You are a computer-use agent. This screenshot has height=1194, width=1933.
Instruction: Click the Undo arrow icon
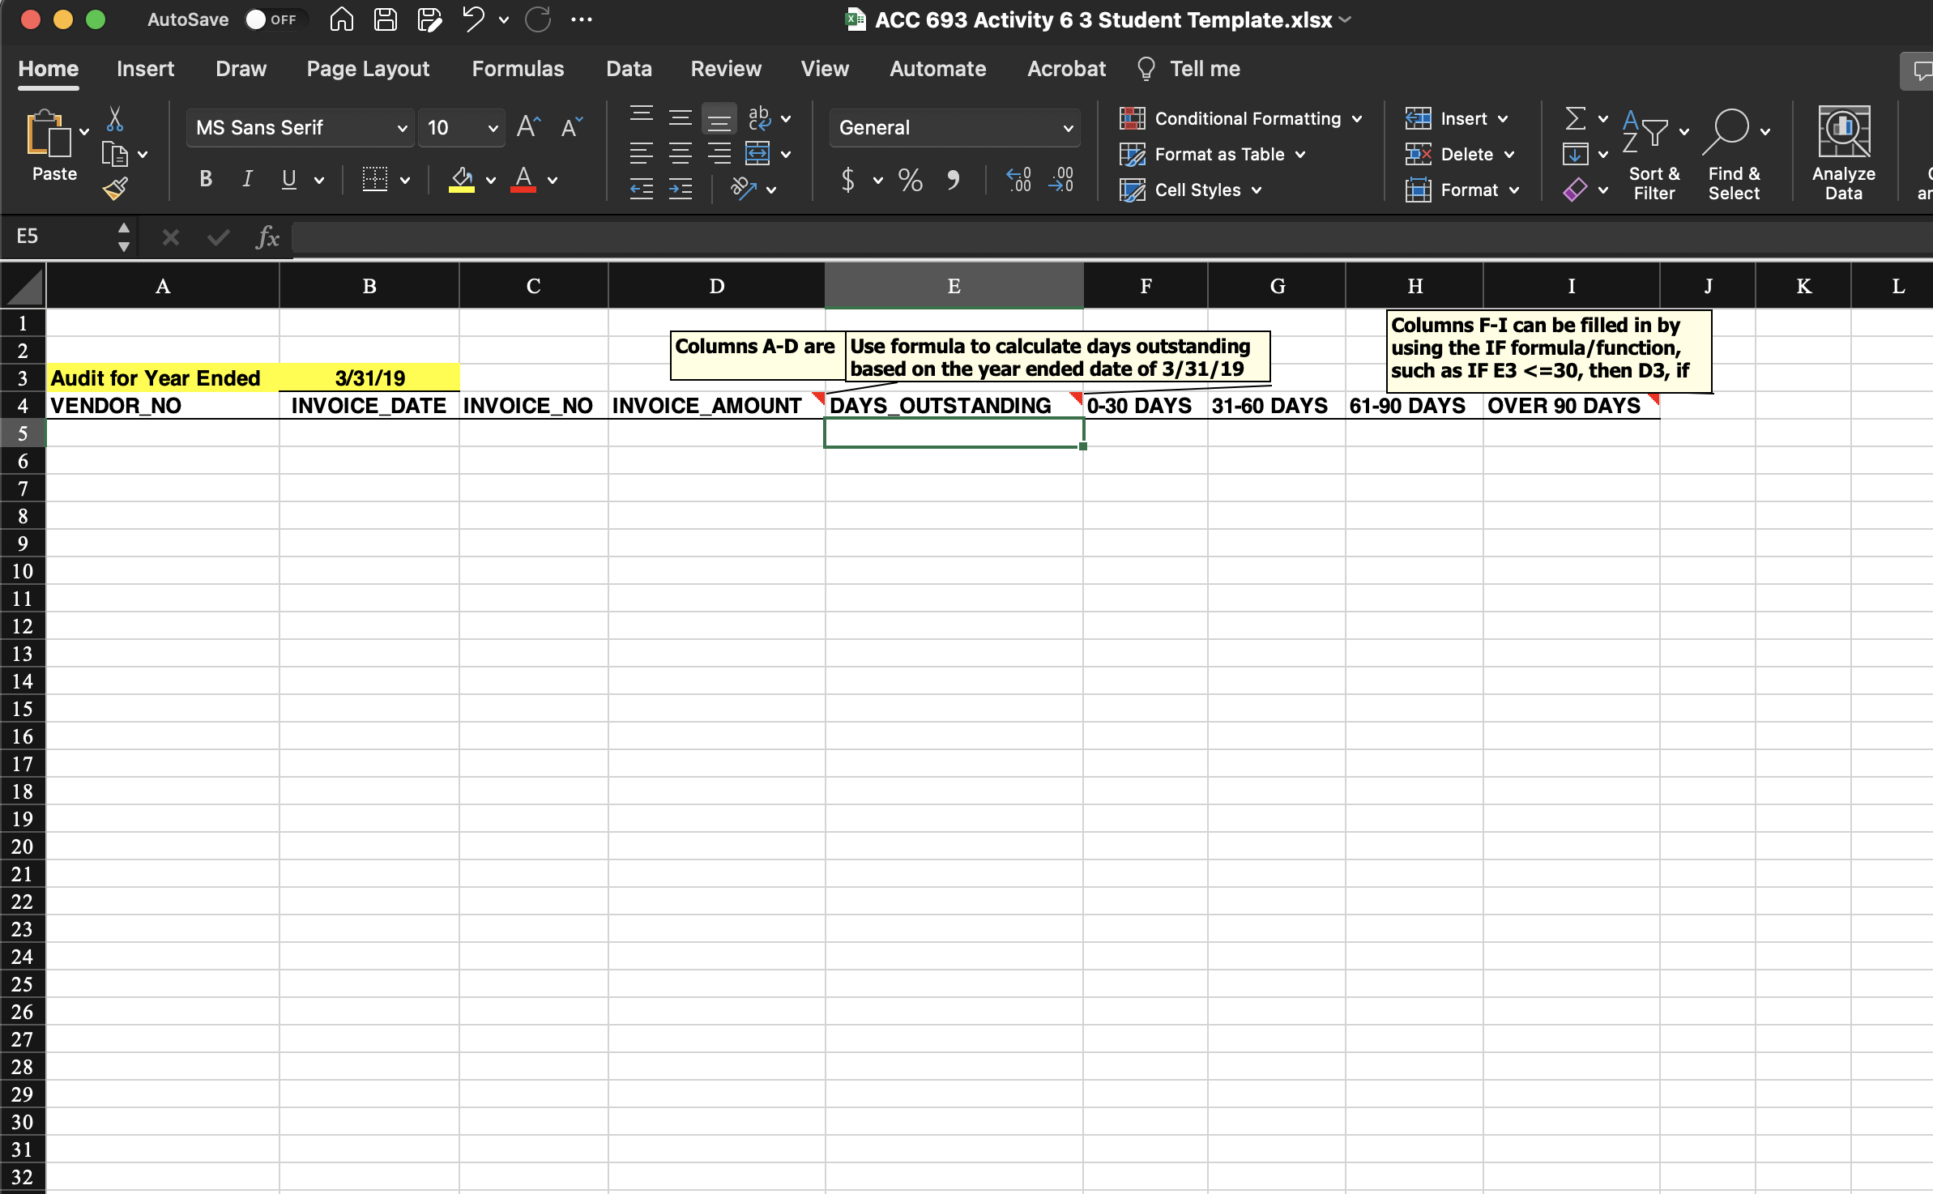point(473,19)
